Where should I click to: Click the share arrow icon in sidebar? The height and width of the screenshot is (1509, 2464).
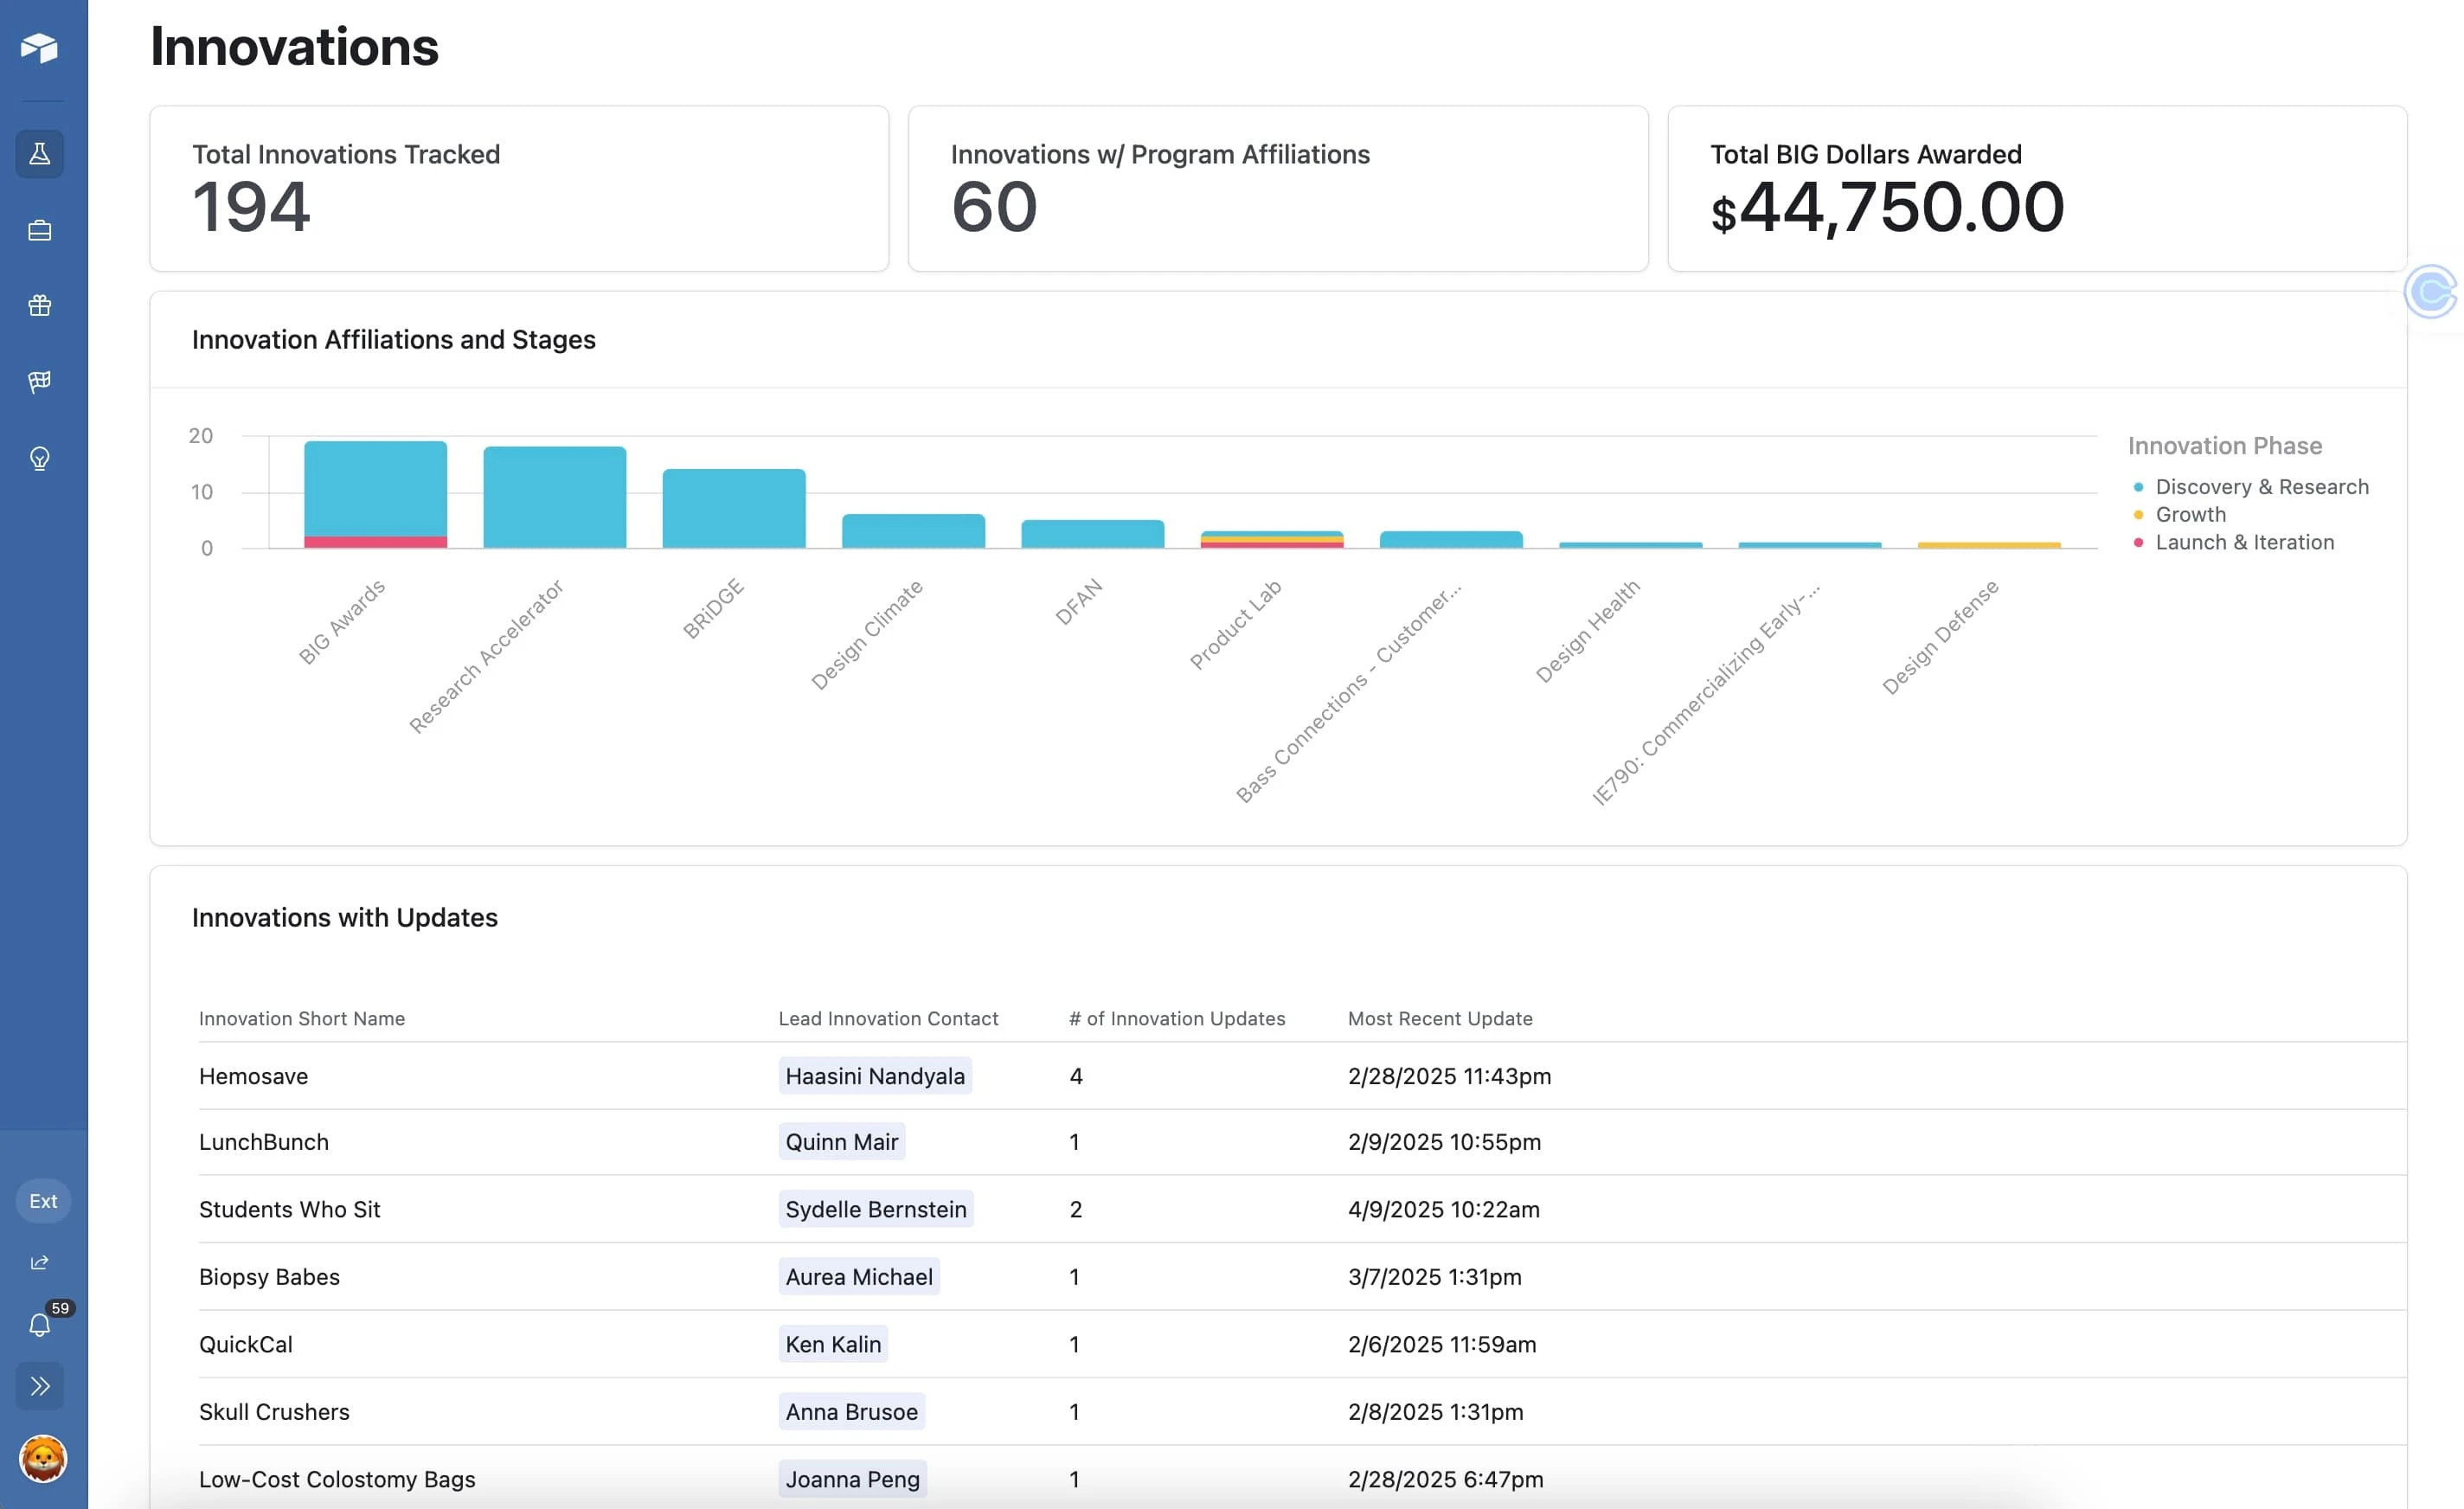coord(40,1262)
